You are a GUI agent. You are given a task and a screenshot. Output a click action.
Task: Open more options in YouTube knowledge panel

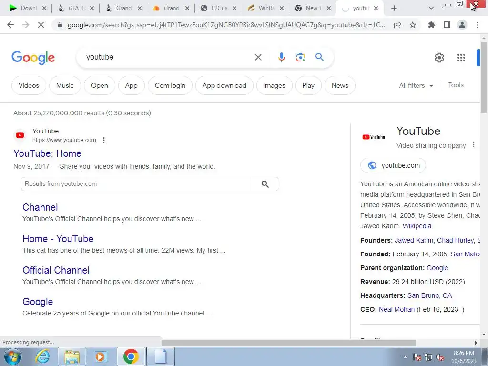point(473,145)
